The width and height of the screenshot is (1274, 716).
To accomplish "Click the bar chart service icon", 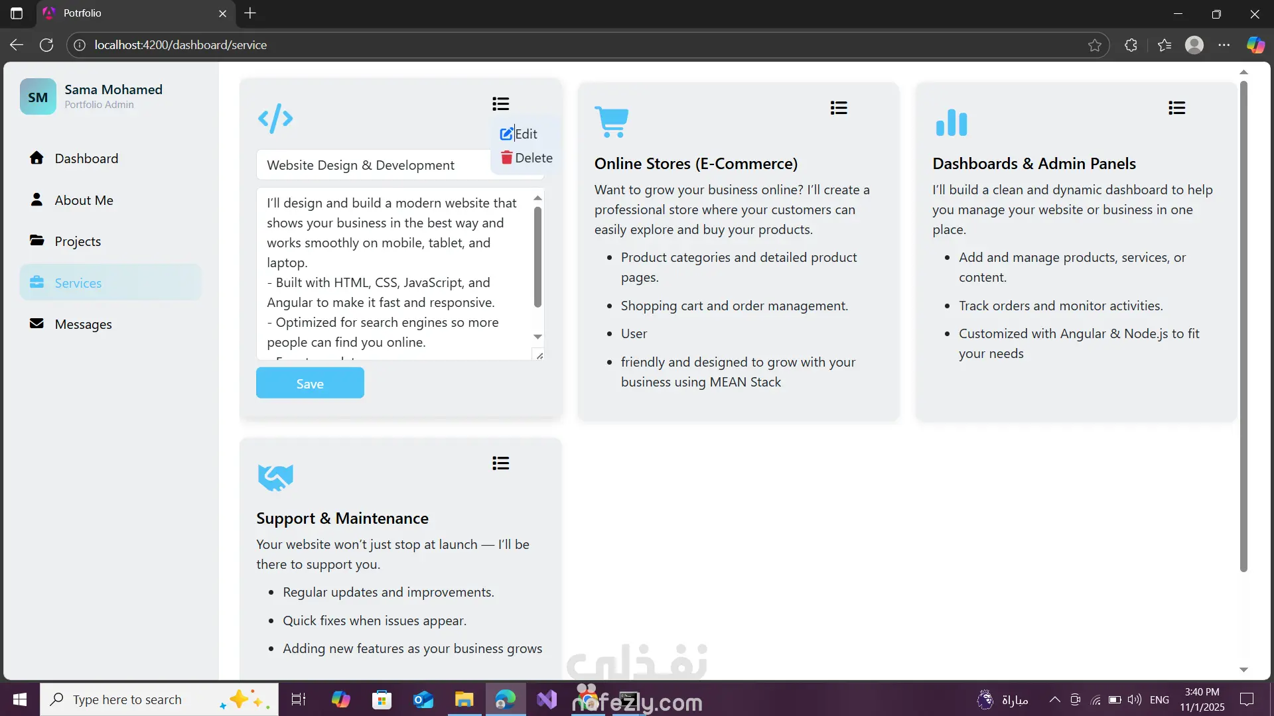I will click(x=951, y=123).
